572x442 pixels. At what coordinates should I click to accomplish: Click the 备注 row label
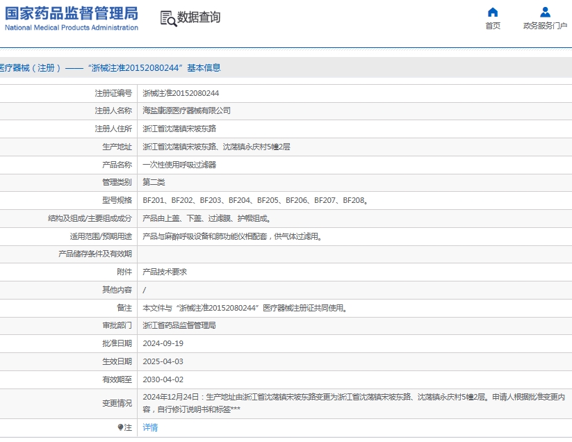(x=124, y=308)
